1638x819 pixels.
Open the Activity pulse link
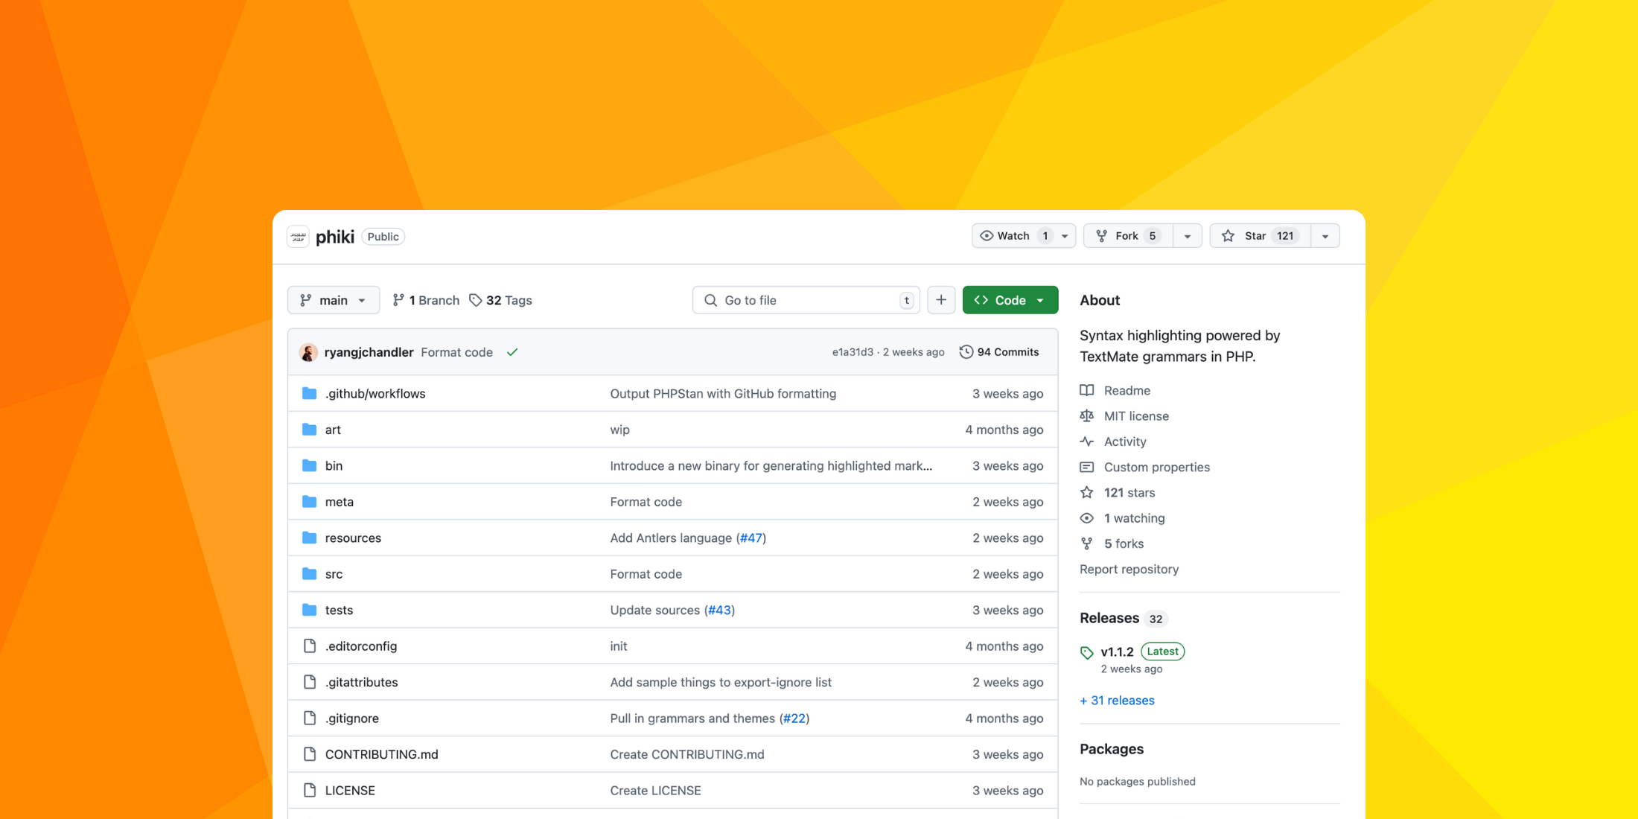click(1124, 442)
